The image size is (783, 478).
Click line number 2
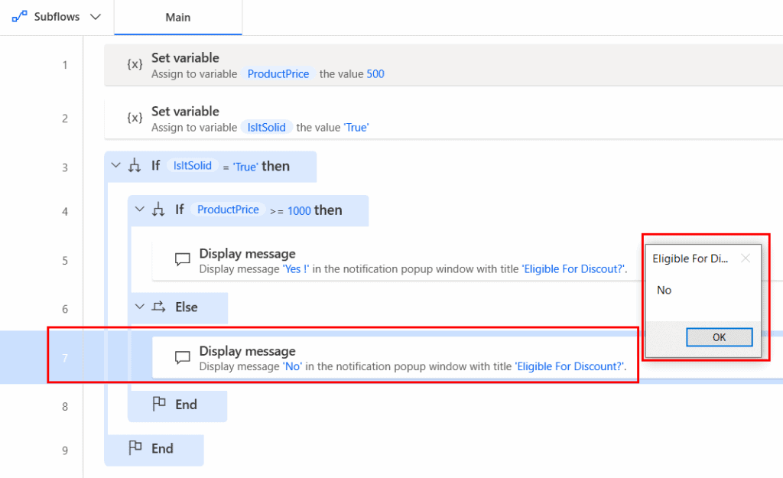click(x=65, y=119)
